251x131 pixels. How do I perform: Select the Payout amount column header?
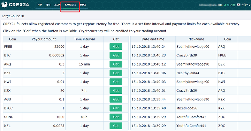(x=44, y=39)
